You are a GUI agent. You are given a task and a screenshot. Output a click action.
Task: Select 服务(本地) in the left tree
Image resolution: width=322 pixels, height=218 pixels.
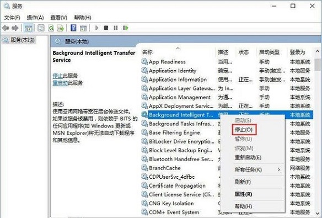click(x=19, y=40)
